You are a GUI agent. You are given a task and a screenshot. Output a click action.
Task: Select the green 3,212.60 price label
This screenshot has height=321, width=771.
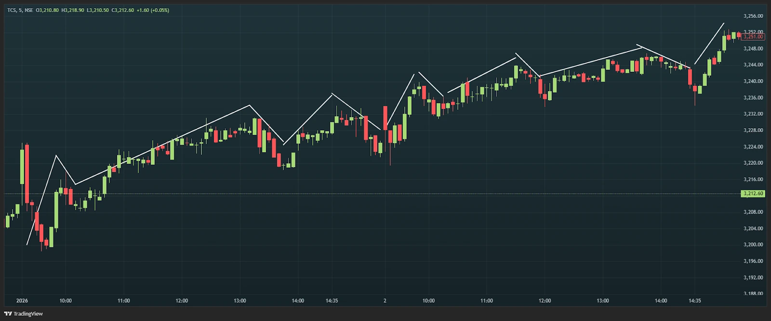753,194
